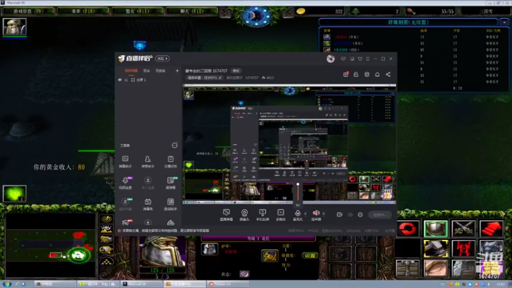Open Warcraft 聊天 (F12) menu
The width and height of the screenshot is (512, 288).
[x=192, y=11]
